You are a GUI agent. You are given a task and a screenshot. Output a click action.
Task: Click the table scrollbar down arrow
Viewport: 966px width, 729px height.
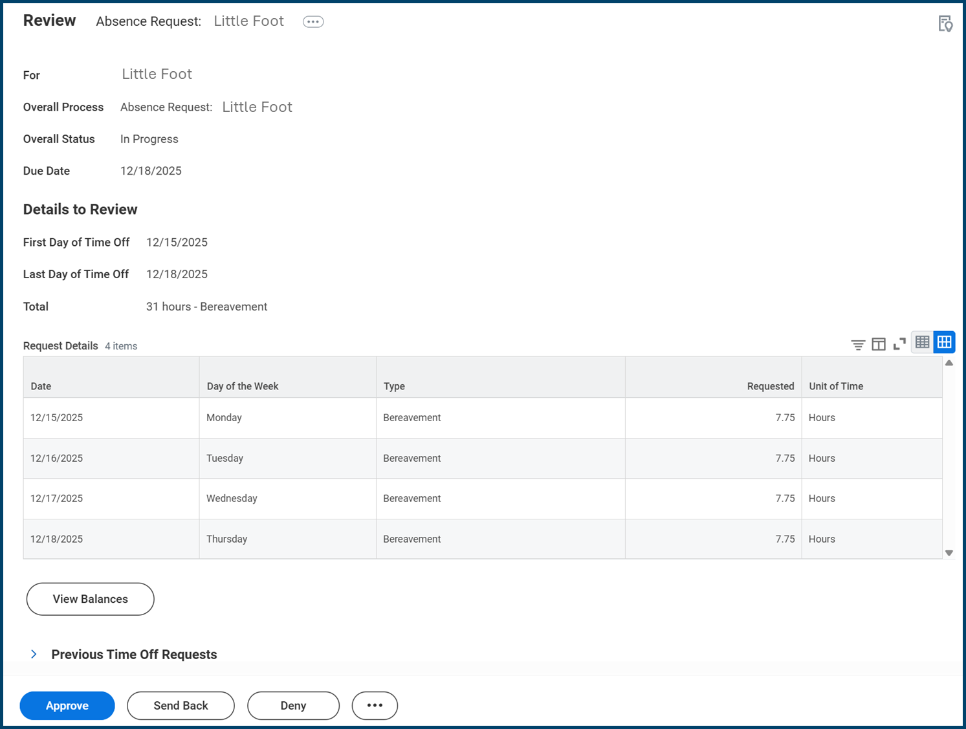pos(949,553)
